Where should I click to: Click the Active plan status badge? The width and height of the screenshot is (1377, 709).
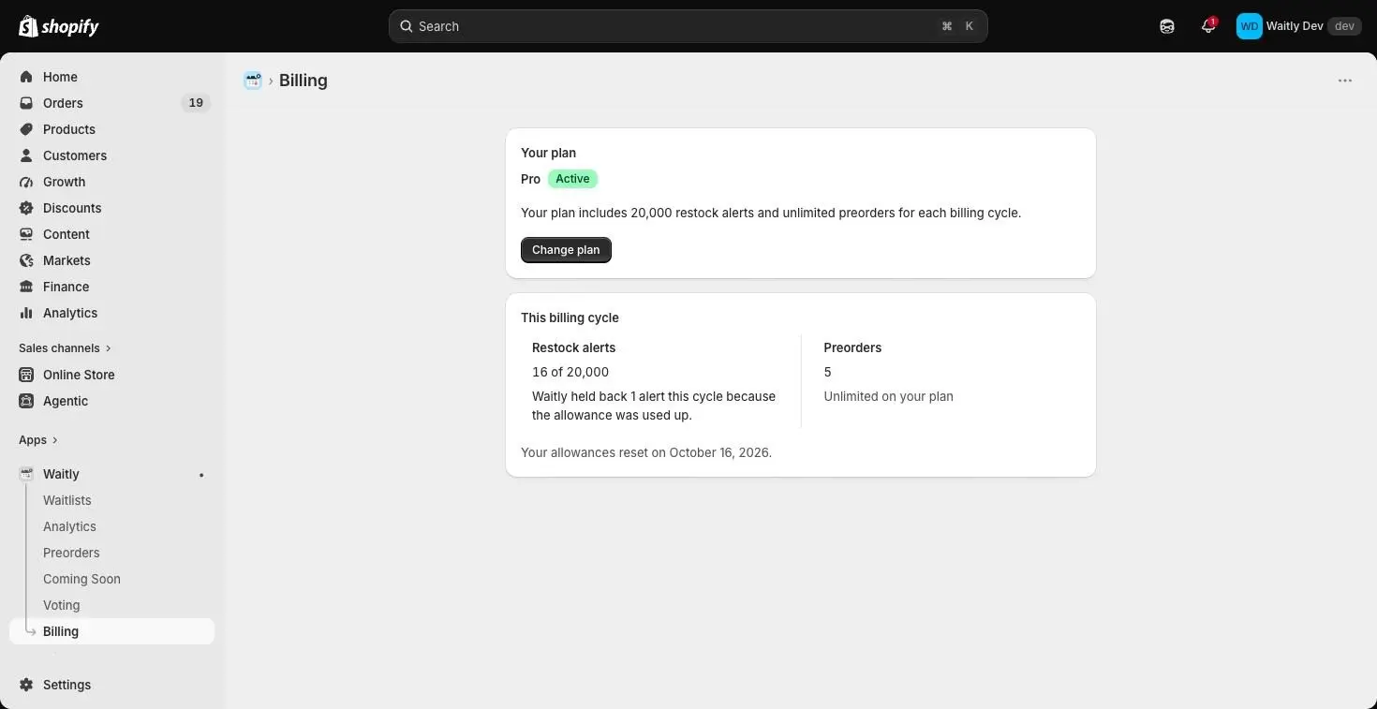pos(572,179)
